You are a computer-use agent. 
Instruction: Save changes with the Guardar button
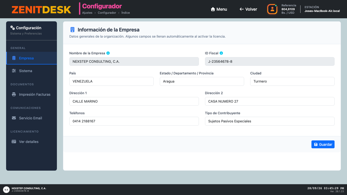tap(323, 144)
